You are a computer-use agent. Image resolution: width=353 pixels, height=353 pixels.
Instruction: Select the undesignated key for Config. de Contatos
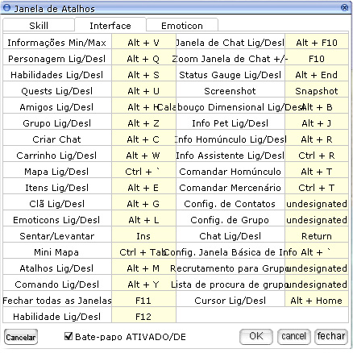[317, 204]
